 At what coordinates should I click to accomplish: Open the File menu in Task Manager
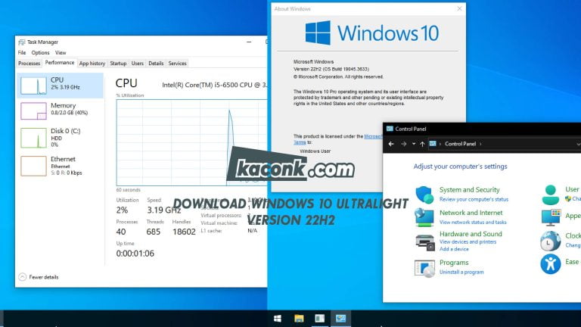pos(22,53)
